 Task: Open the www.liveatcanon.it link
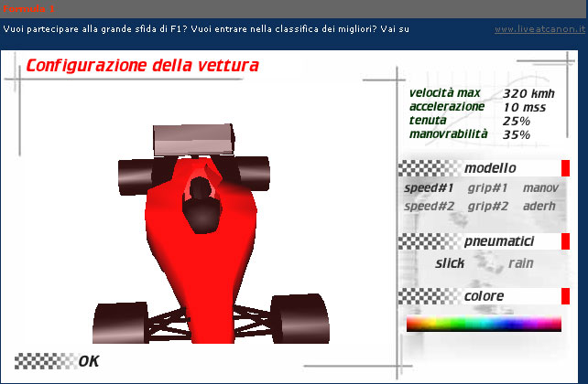tap(539, 29)
